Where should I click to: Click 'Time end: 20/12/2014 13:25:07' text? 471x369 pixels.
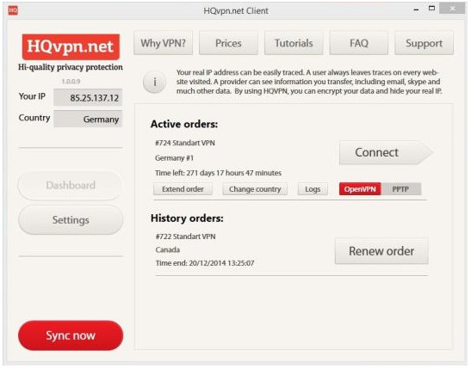point(205,263)
